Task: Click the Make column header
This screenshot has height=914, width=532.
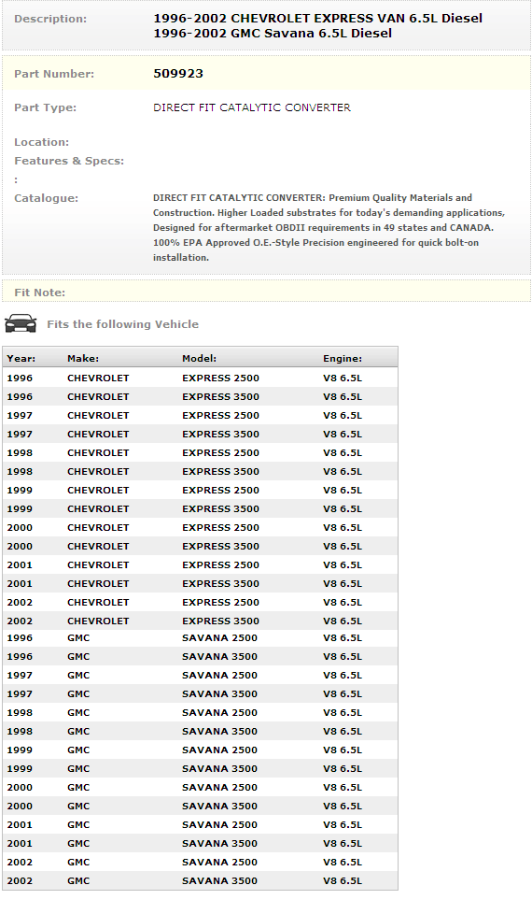Action: click(83, 359)
